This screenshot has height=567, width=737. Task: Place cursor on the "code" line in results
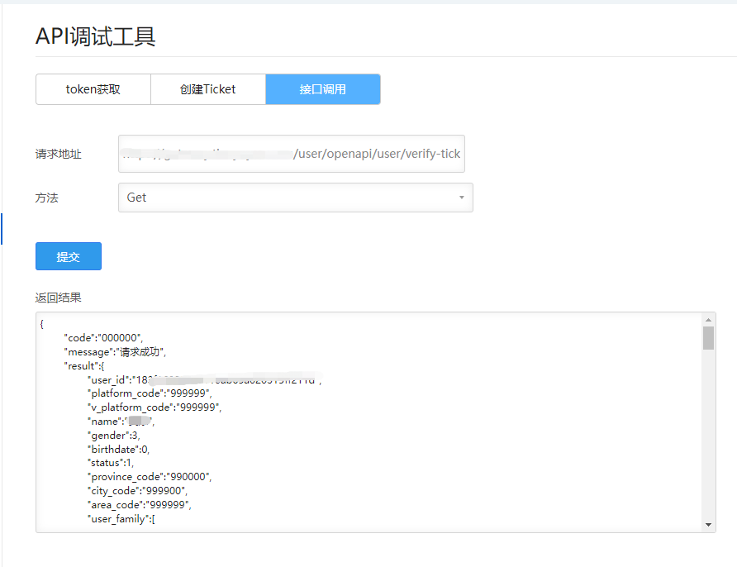[103, 338]
